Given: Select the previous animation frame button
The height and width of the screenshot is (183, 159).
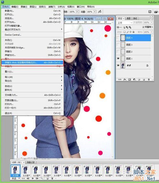Looking at the screenshot, I should 28,179.
